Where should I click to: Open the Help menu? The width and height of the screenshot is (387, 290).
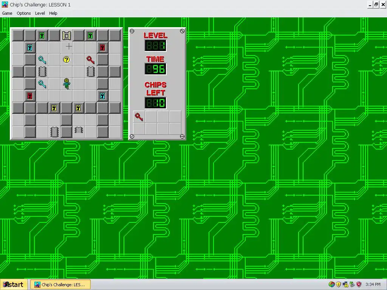coord(53,13)
